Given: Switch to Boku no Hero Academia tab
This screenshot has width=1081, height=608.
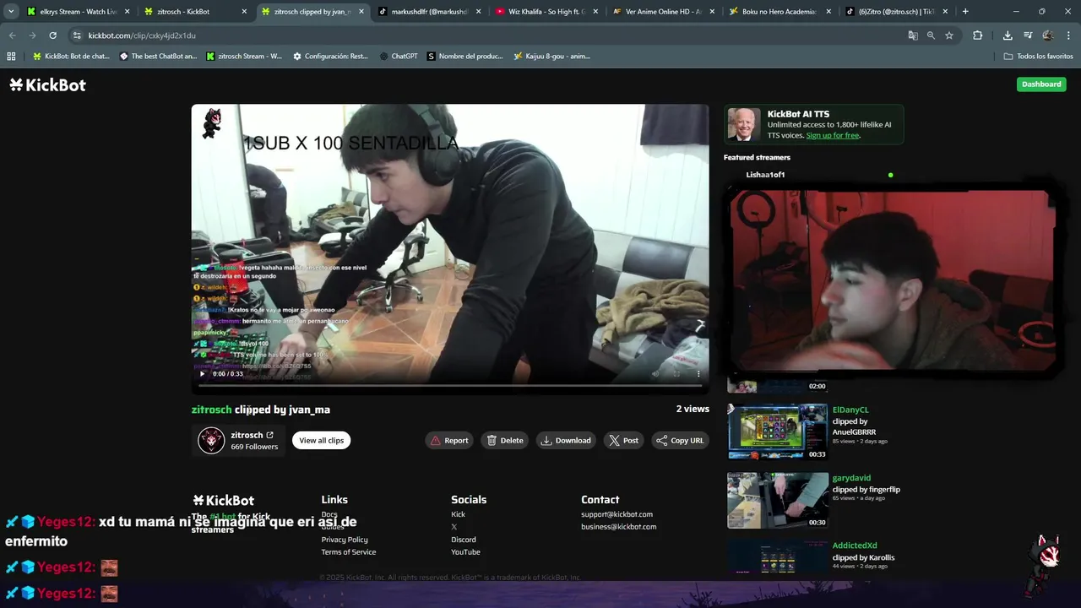Looking at the screenshot, I should tap(780, 12).
